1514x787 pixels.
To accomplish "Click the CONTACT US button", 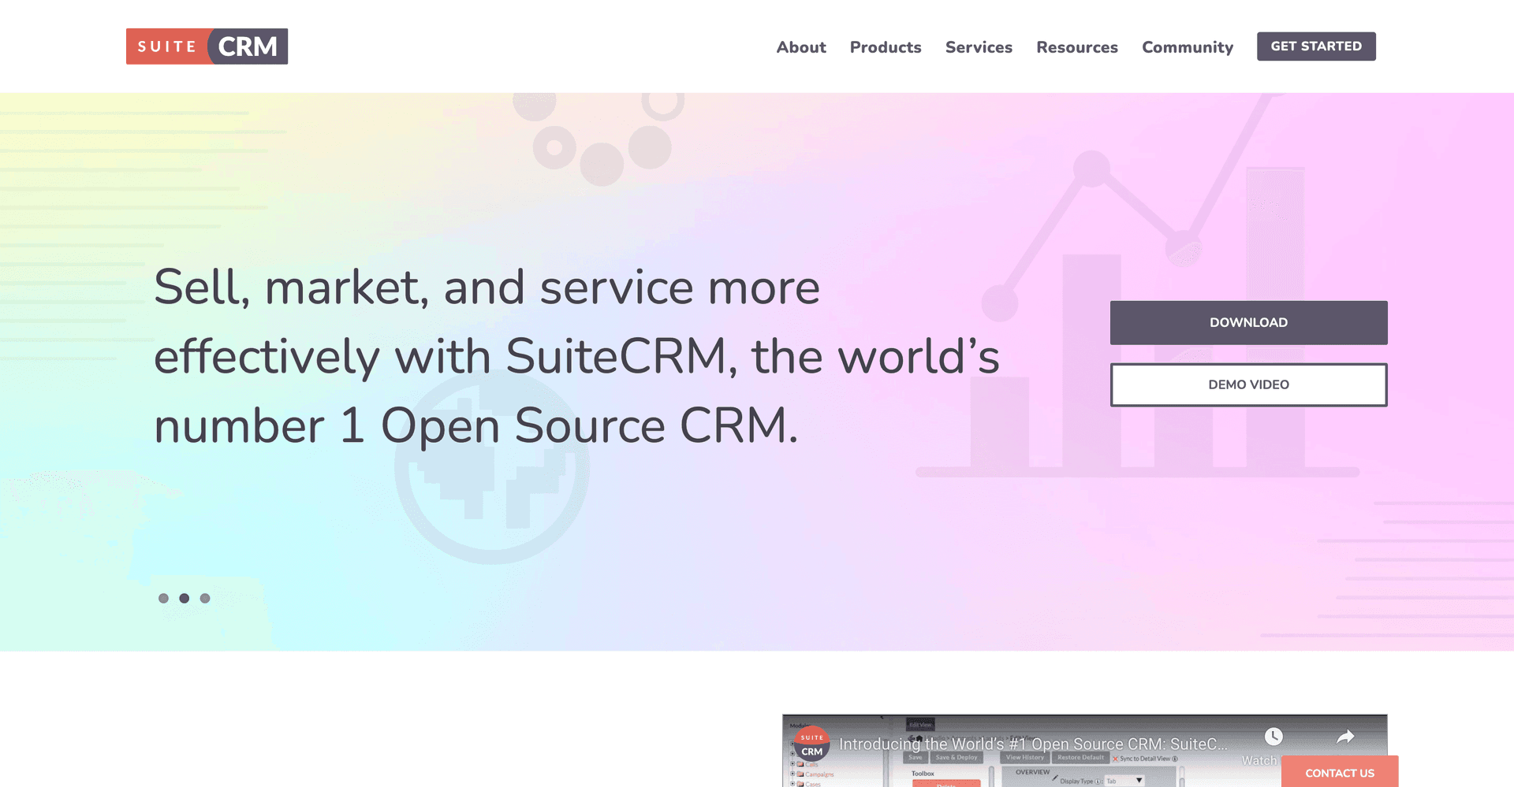I will pyautogui.click(x=1340, y=772).
